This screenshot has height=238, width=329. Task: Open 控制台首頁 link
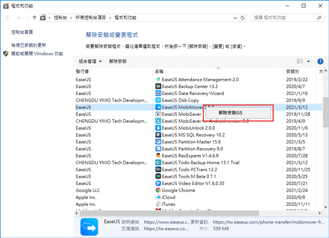tap(22, 32)
